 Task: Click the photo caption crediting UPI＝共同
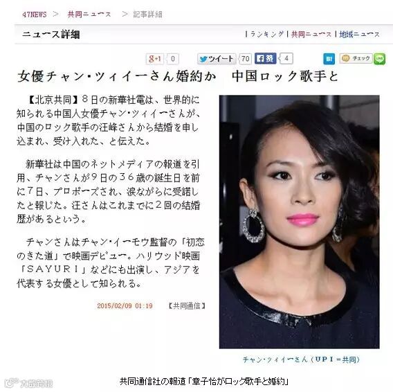301,359
